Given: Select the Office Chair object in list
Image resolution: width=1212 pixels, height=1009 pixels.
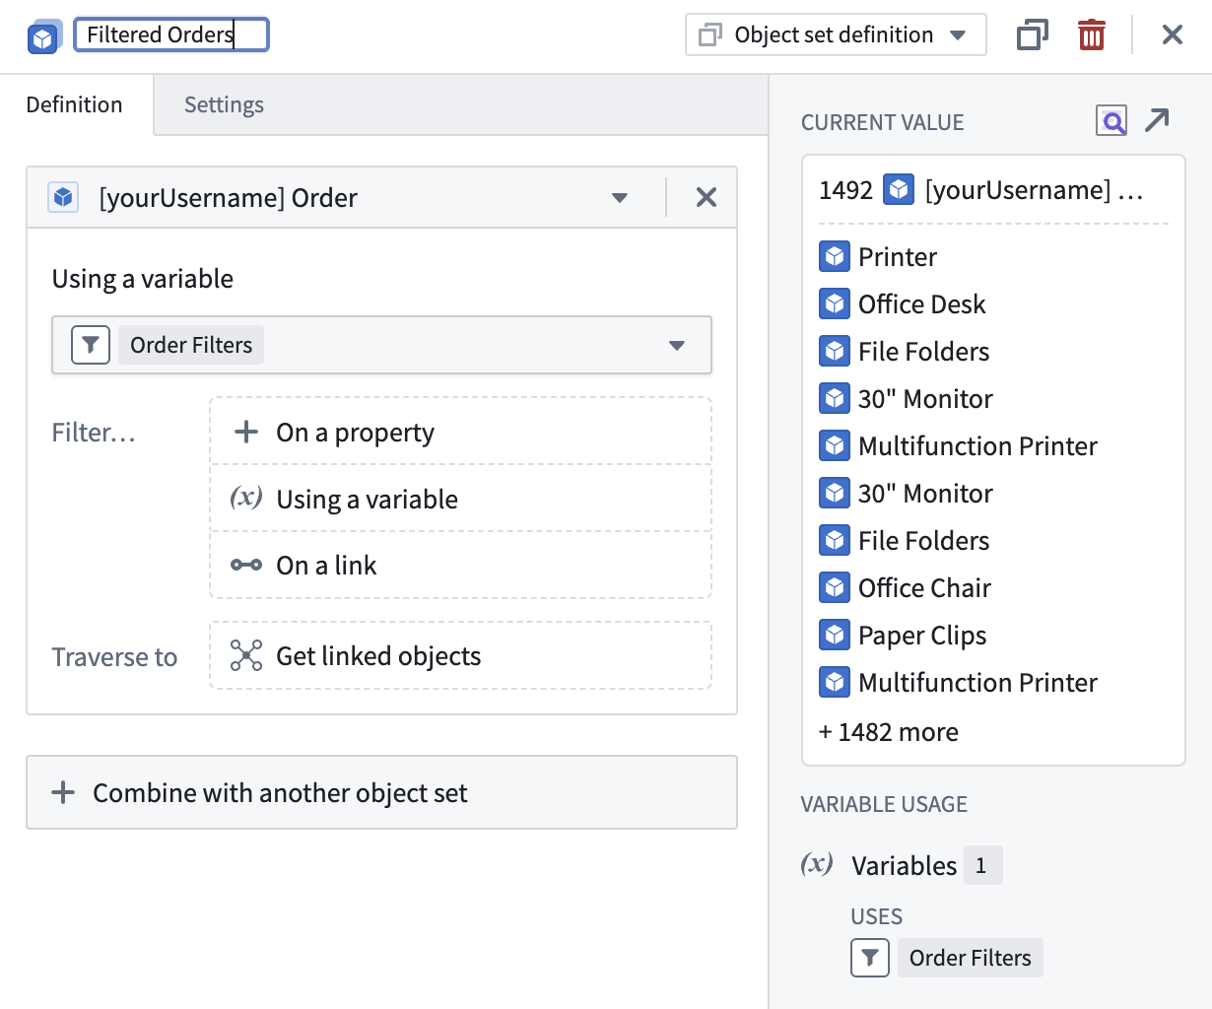Looking at the screenshot, I should 923,588.
